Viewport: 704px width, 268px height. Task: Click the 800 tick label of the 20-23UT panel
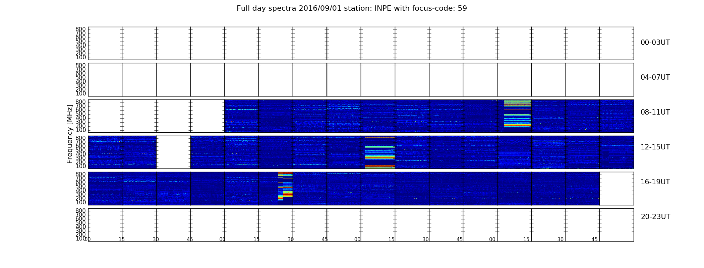[x=80, y=211]
